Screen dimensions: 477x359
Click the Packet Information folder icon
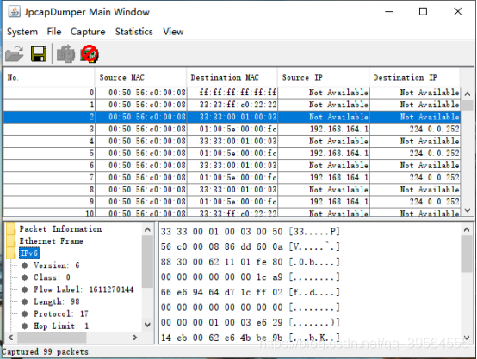[11, 229]
